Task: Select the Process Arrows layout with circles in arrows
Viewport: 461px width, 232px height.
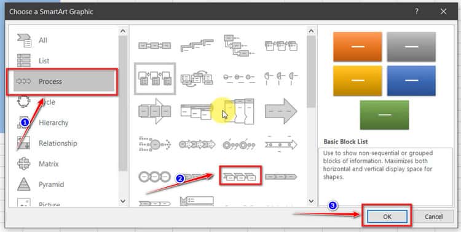Action: [197, 144]
